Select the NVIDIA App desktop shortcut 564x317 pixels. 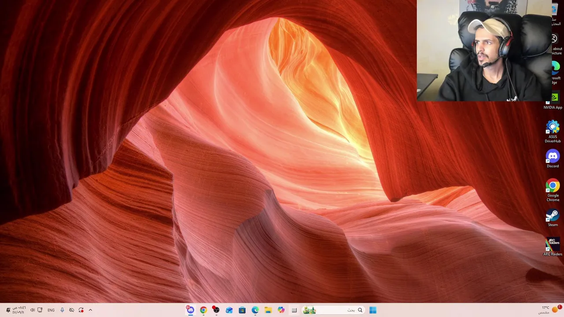pos(553,101)
